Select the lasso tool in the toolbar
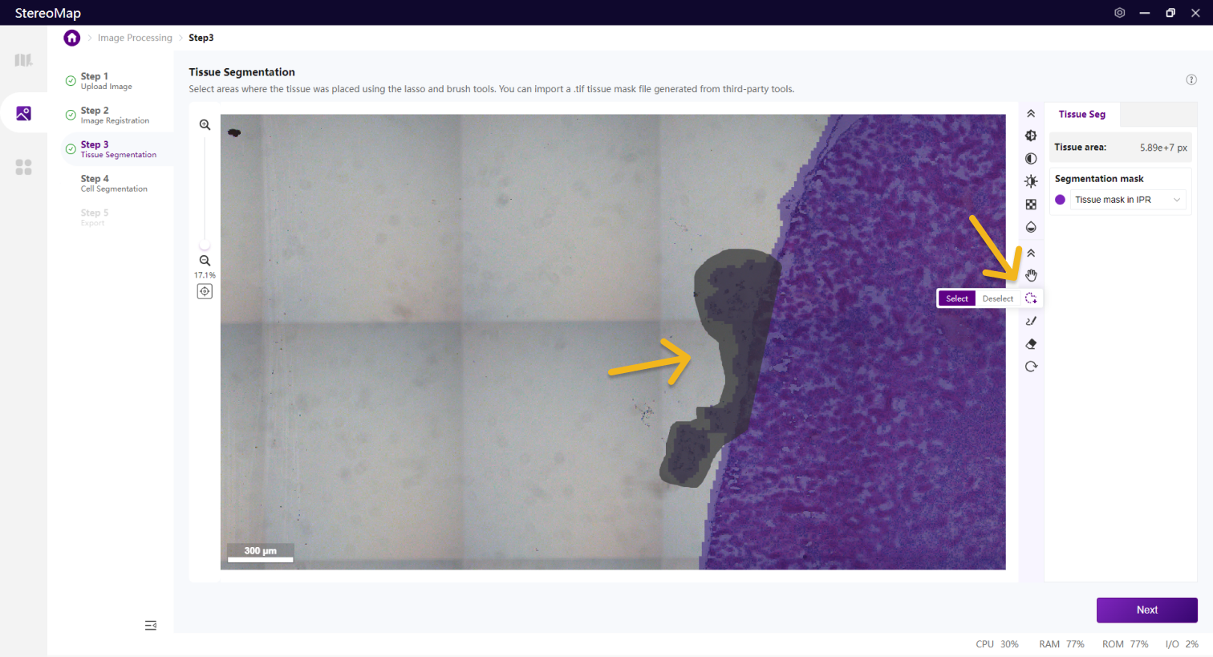Viewport: 1213px width, 657px height. point(1031,298)
